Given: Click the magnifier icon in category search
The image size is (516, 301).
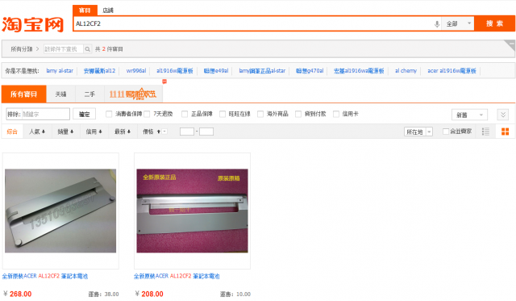Looking at the screenshot, I should click(88, 49).
